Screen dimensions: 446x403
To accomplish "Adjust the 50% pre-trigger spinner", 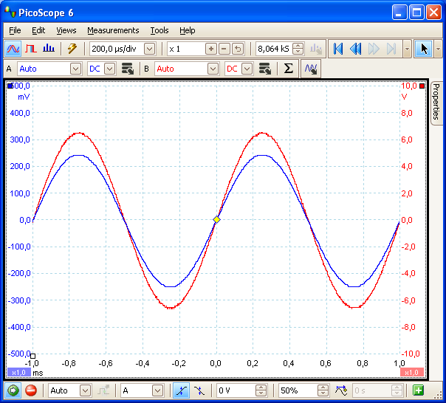I will tap(323, 390).
